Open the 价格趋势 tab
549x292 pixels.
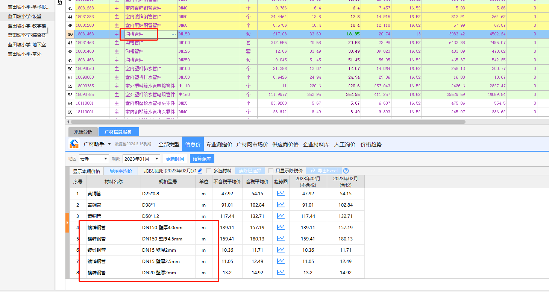(371, 144)
